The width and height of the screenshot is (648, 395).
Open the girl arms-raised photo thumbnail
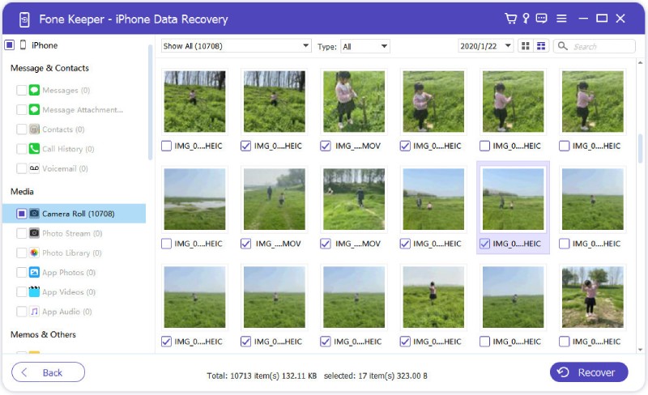click(x=592, y=297)
